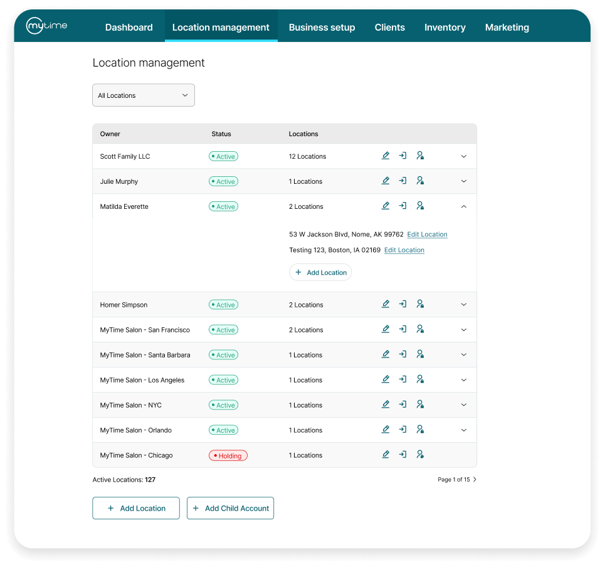
Task: Edit the Scott Family LLC owner
Action: click(386, 156)
